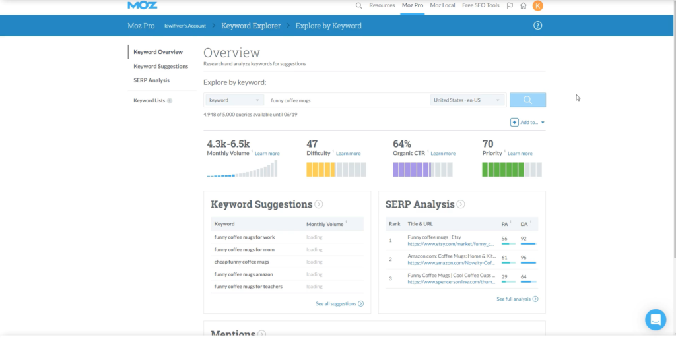Click the Monthly Volume column header
The width and height of the screenshot is (676, 354).
tap(325, 224)
